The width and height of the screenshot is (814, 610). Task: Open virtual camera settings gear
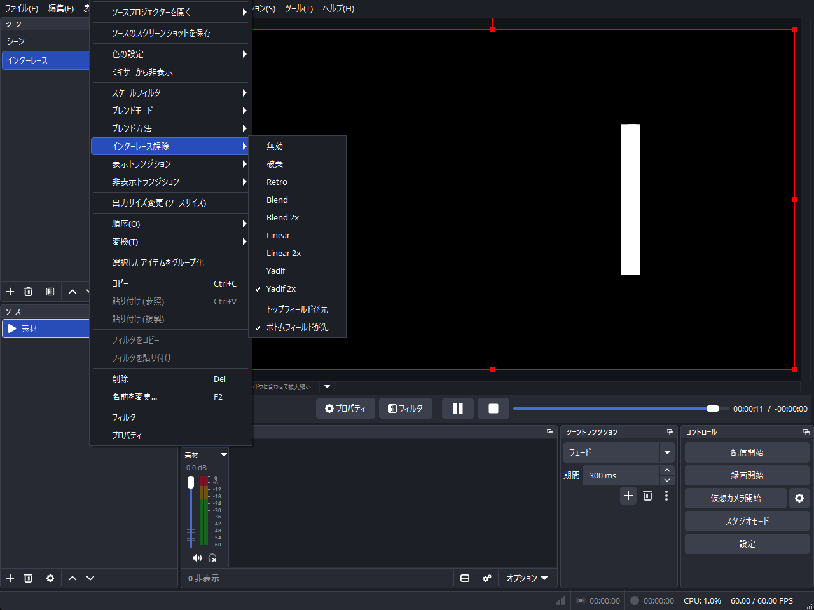[x=799, y=498]
